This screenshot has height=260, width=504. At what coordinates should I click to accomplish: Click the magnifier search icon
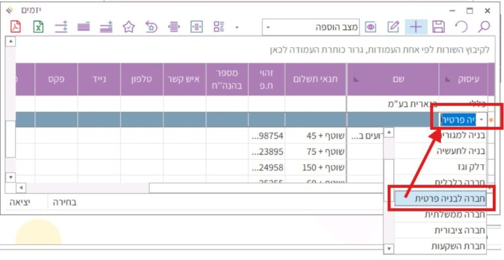(484, 27)
